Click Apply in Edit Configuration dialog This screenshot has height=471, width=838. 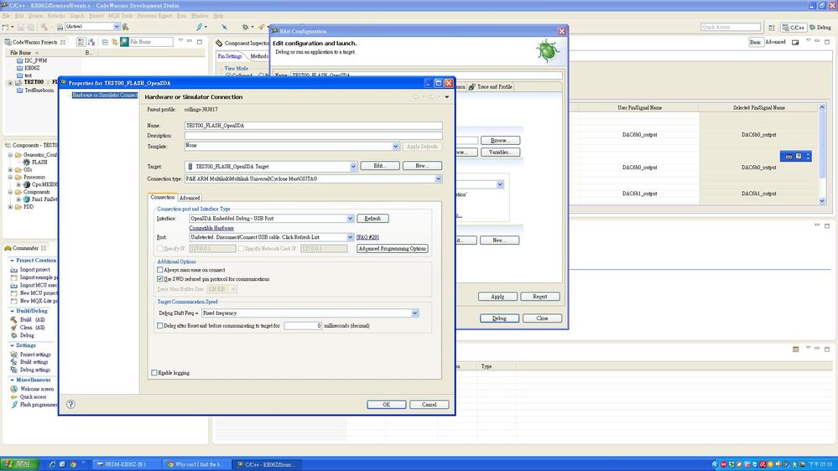[497, 297]
